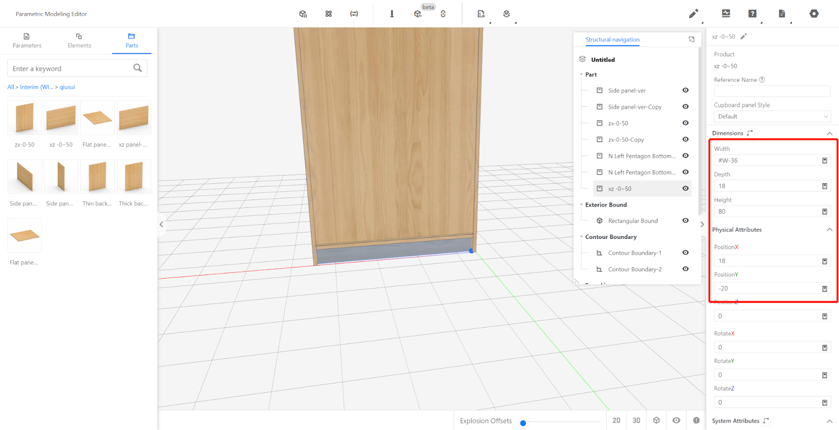The width and height of the screenshot is (839, 430).
Task: Hide Contour Boundary-1 with eye icon
Action: [x=685, y=253]
